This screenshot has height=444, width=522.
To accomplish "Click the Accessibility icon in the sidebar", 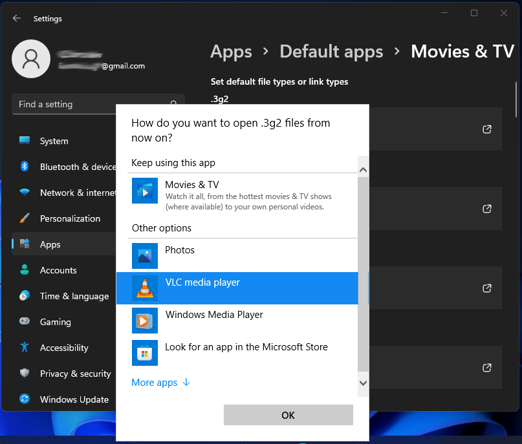I will coord(24,348).
